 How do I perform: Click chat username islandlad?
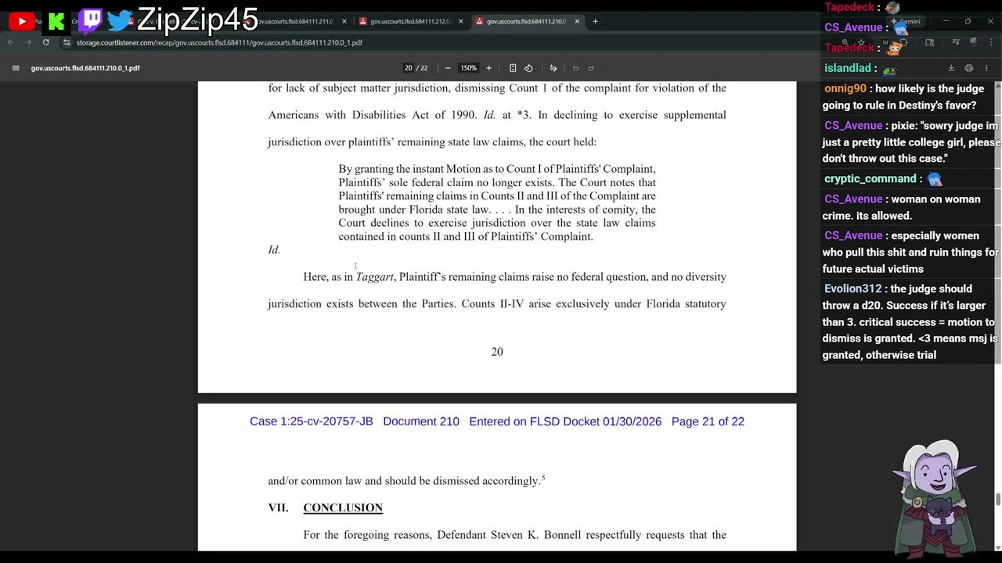pyautogui.click(x=848, y=68)
